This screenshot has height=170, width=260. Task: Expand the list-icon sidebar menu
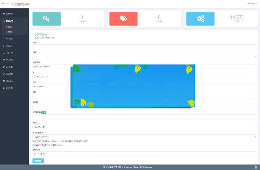(14, 53)
